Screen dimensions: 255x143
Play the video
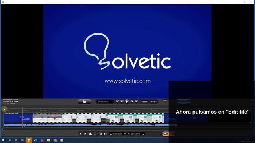click(x=127, y=102)
